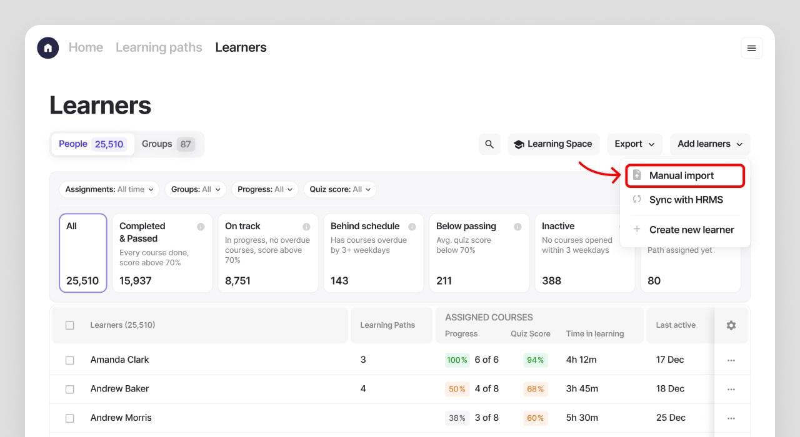The height and width of the screenshot is (437, 800).
Task: Expand the Export dropdown
Action: 634,144
